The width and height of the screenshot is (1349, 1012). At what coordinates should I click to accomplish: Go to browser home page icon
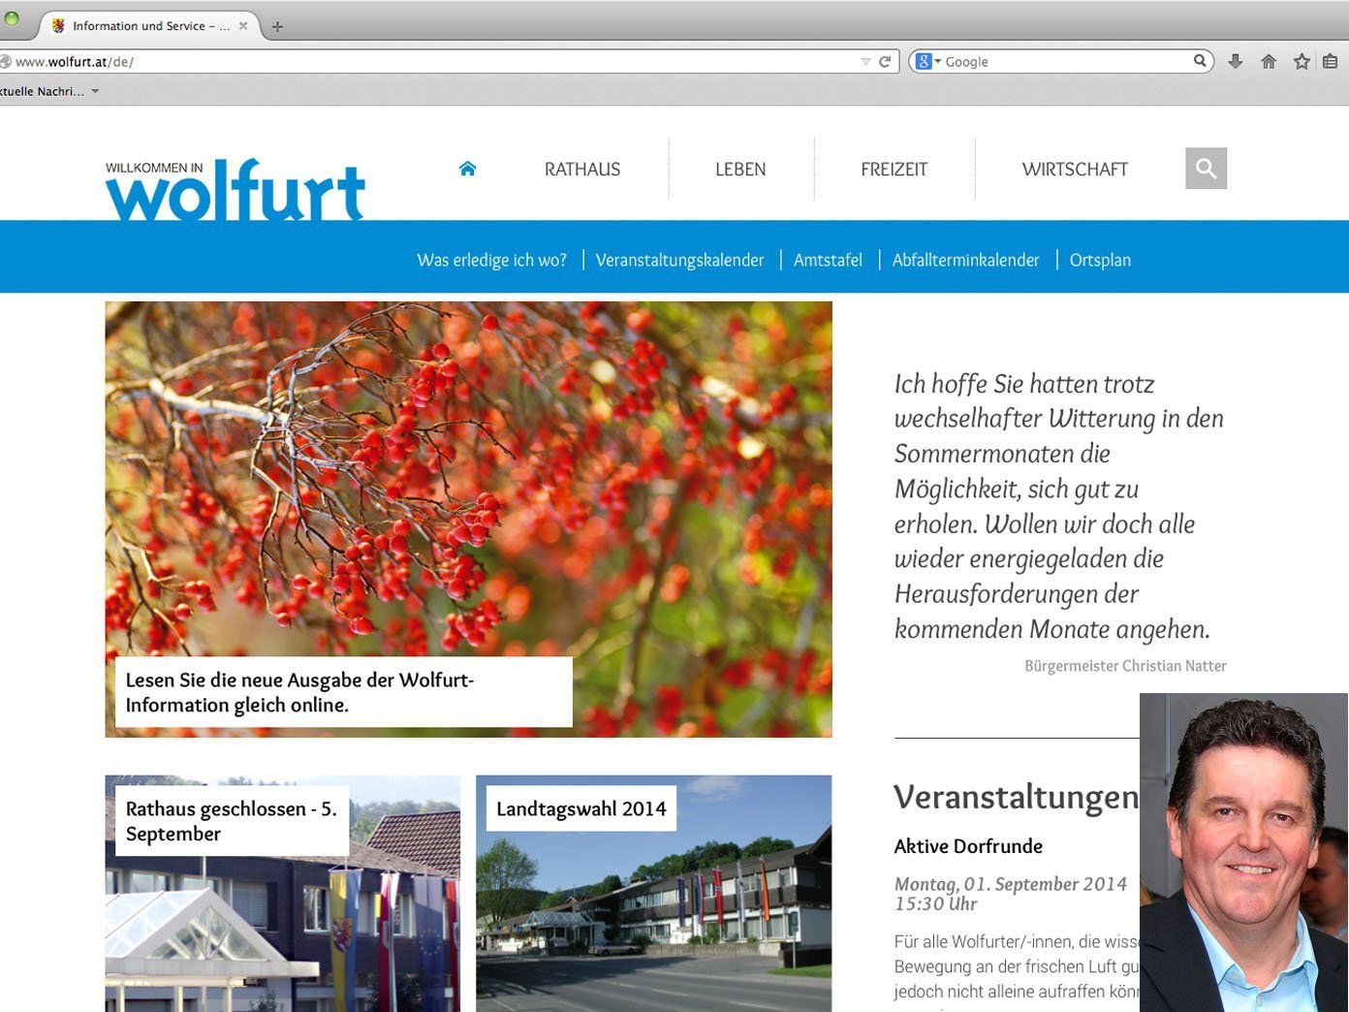1269,61
